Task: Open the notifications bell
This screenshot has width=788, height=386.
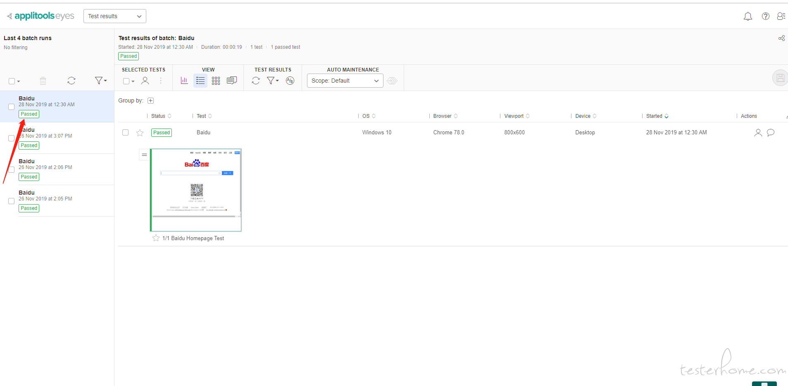Action: coord(748,16)
